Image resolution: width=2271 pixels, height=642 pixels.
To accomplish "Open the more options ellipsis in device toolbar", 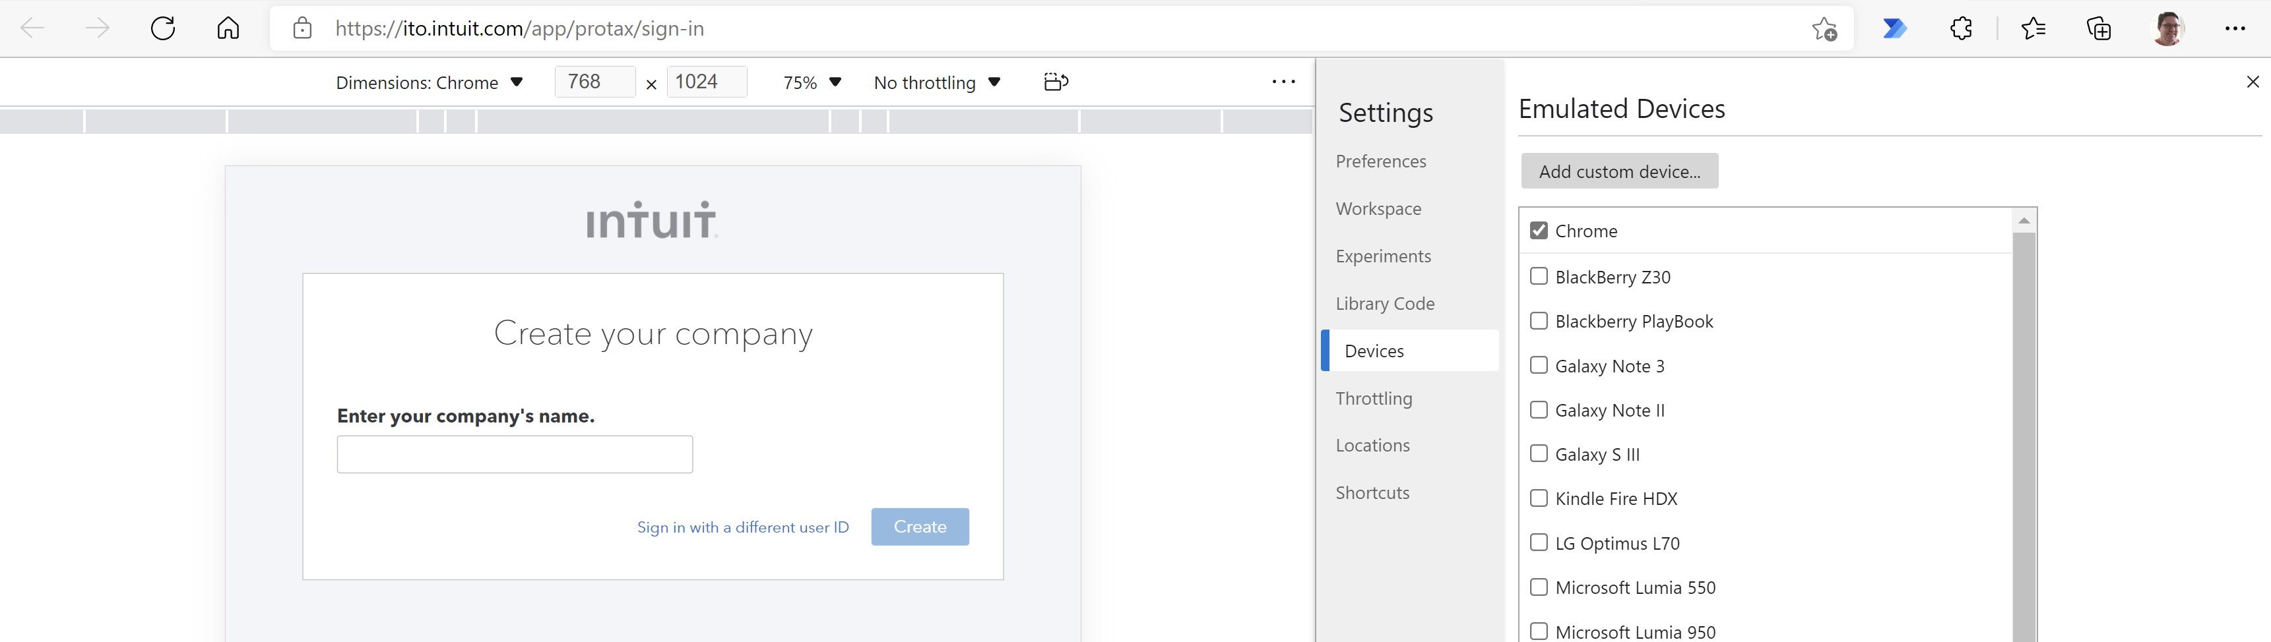I will tap(1283, 82).
